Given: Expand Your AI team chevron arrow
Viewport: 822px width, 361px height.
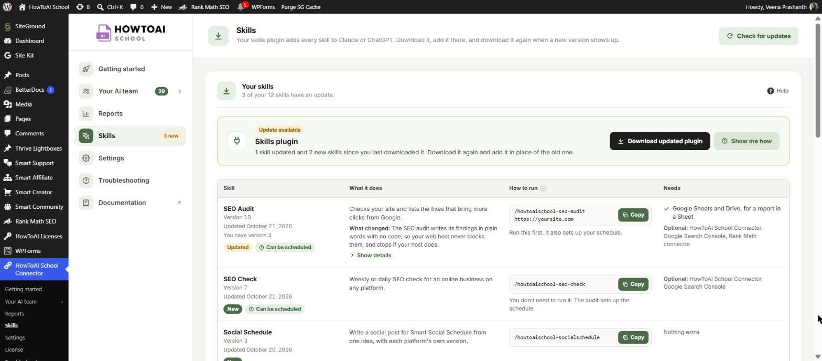Looking at the screenshot, I should (180, 91).
